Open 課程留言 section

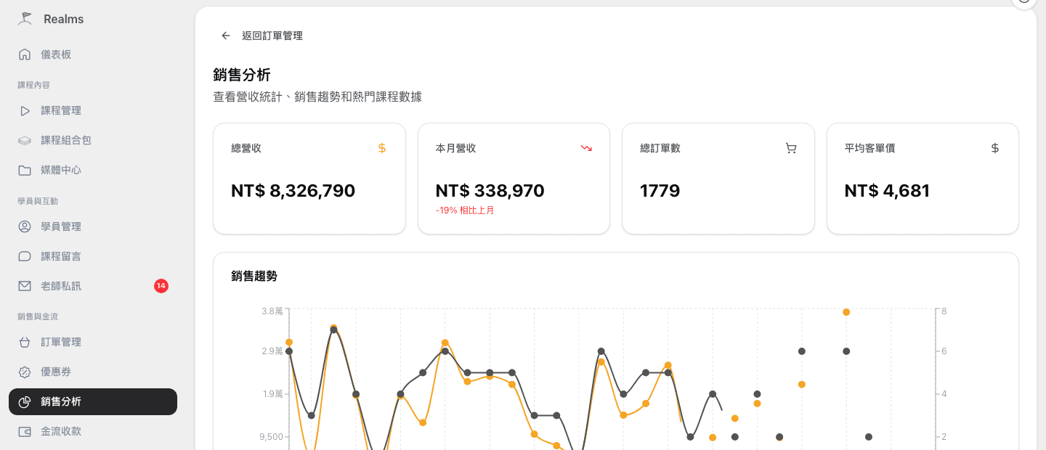tap(93, 256)
